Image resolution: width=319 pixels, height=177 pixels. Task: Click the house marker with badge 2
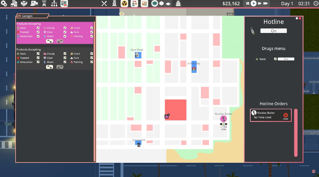pos(167,116)
